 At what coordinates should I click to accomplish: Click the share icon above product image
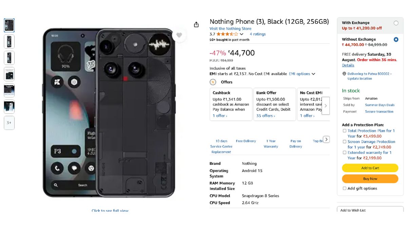[x=196, y=24]
